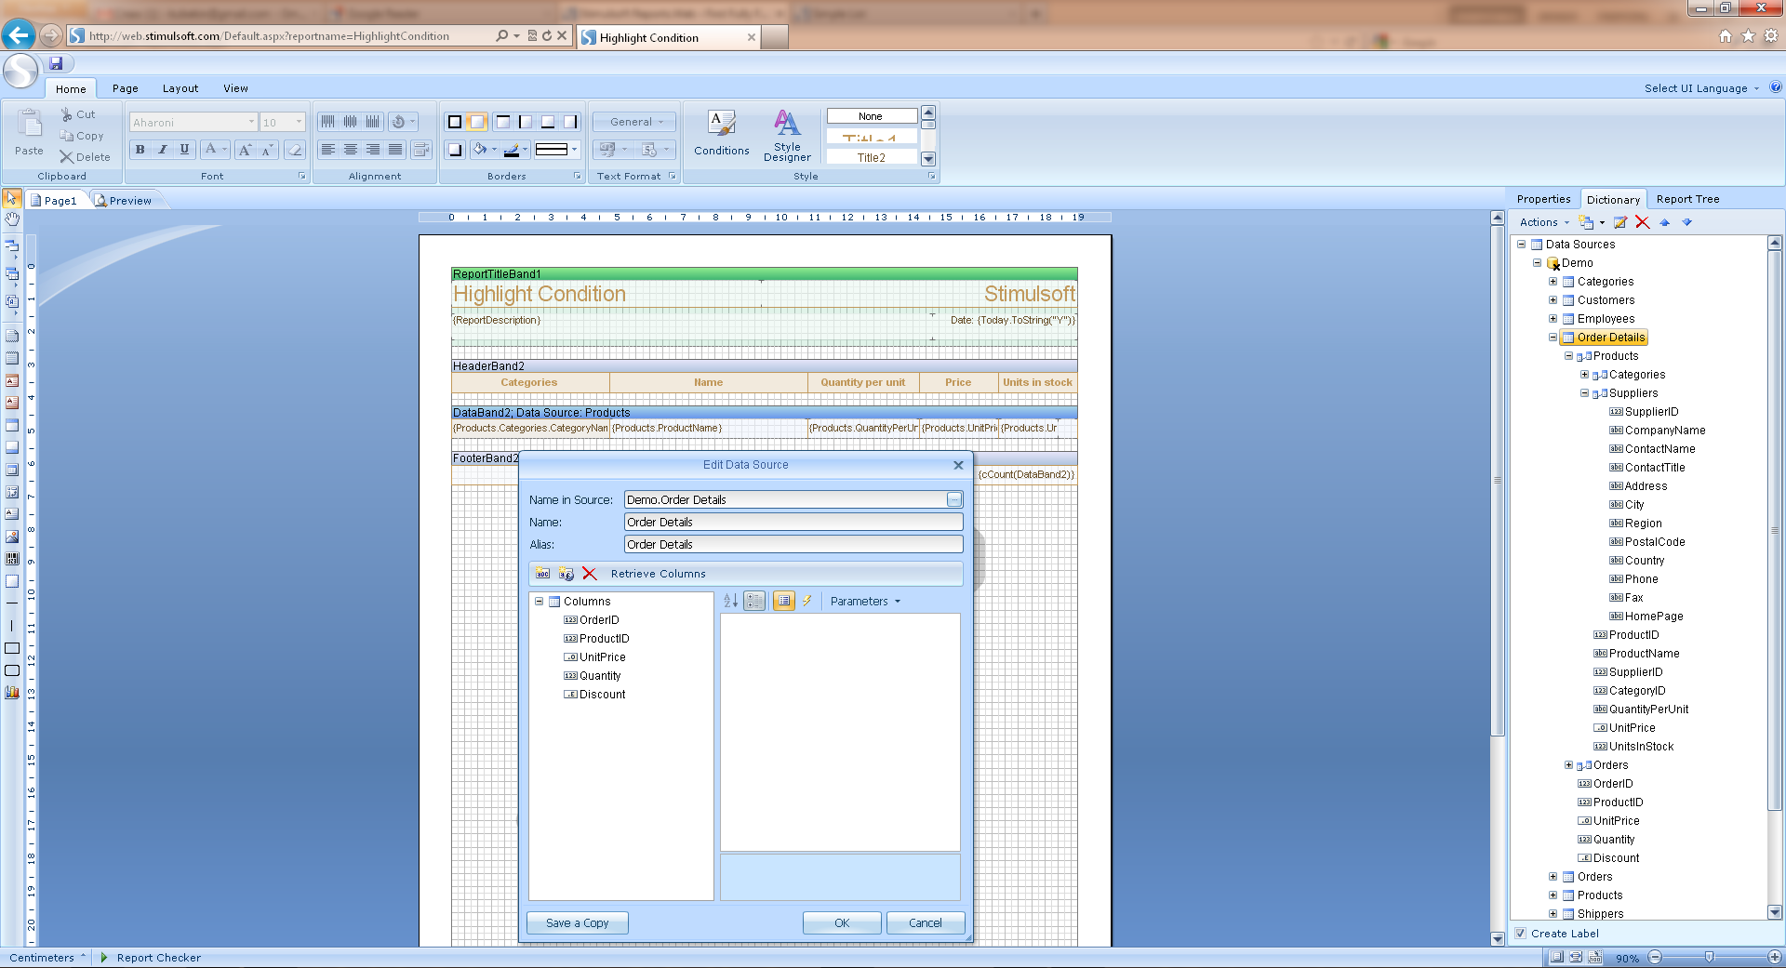Toggle Underline font formatting
This screenshot has height=968, width=1786.
pos(184,150)
